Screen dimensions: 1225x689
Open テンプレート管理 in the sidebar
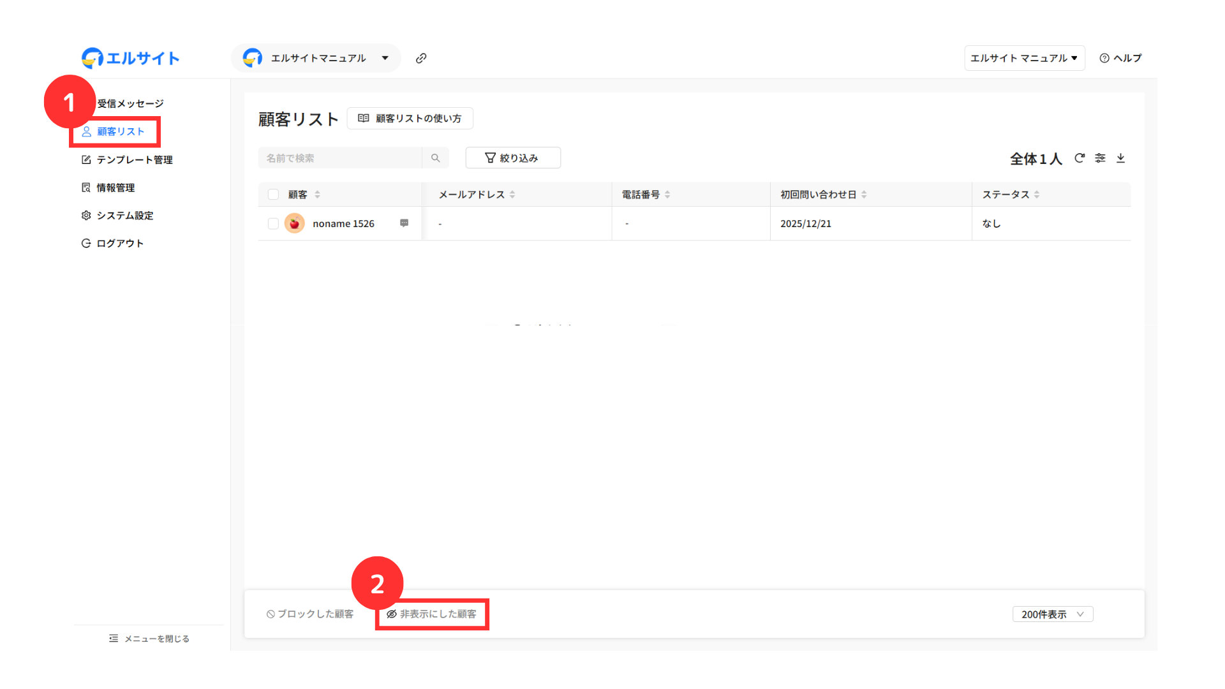[134, 159]
